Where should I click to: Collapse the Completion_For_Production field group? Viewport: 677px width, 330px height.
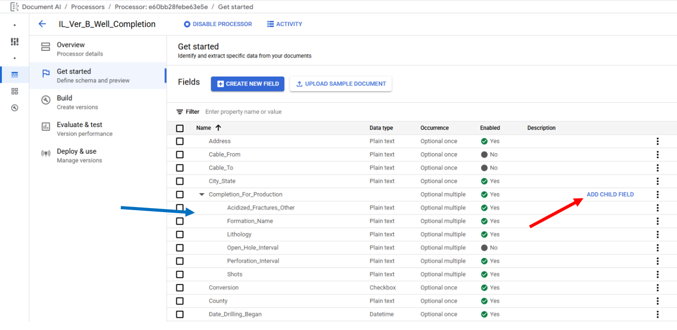pos(202,195)
